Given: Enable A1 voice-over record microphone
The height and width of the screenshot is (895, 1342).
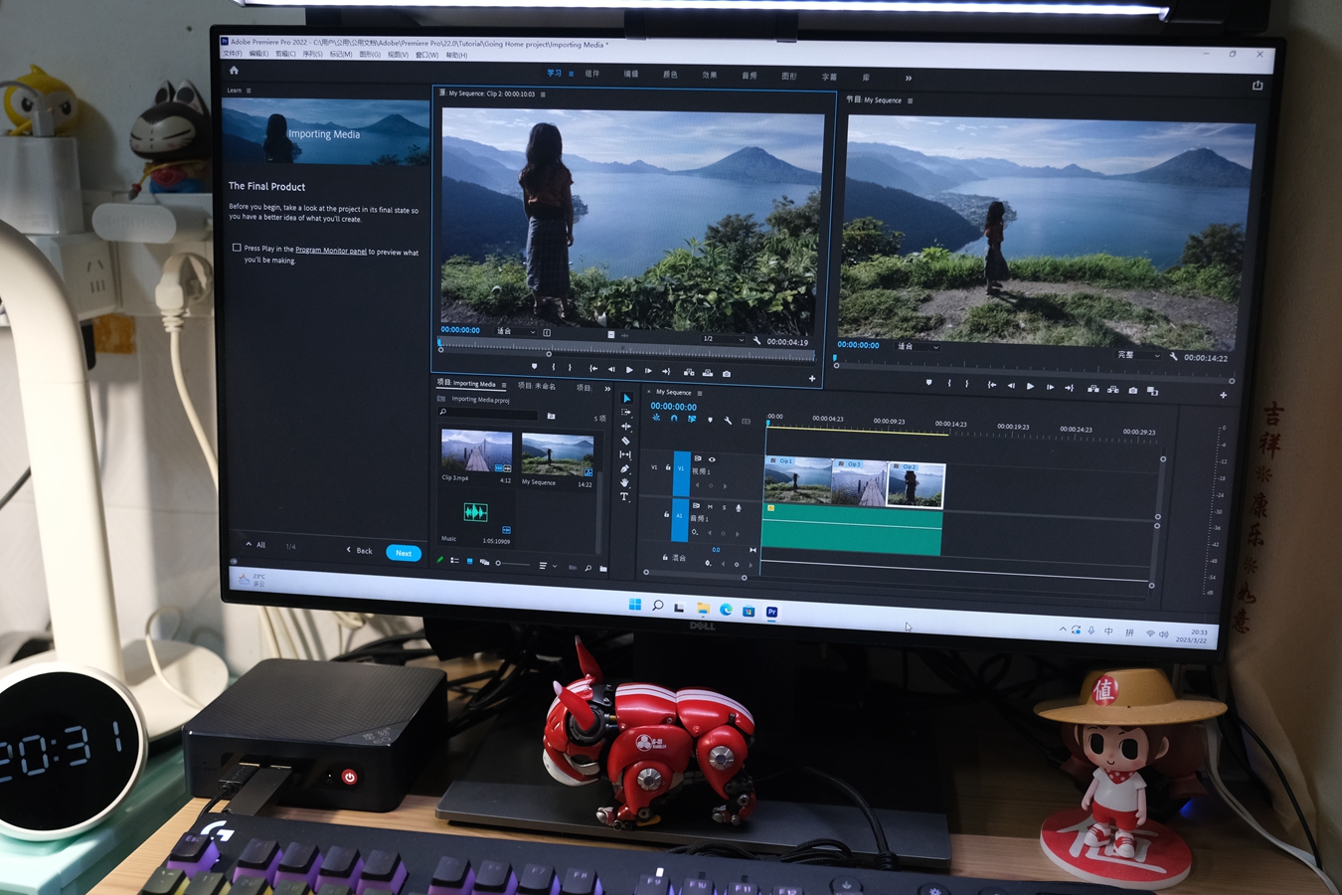Looking at the screenshot, I should point(739,508).
